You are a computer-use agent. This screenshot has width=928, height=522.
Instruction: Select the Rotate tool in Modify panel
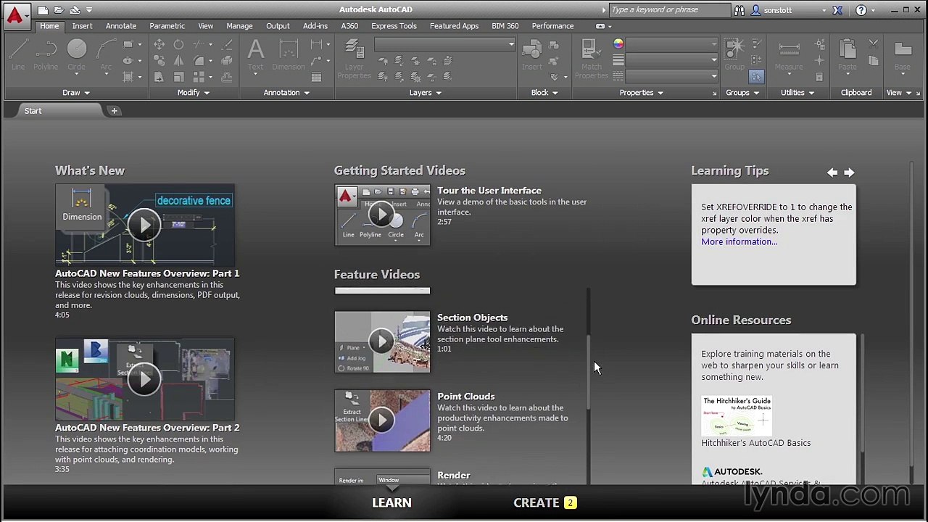[x=178, y=44]
